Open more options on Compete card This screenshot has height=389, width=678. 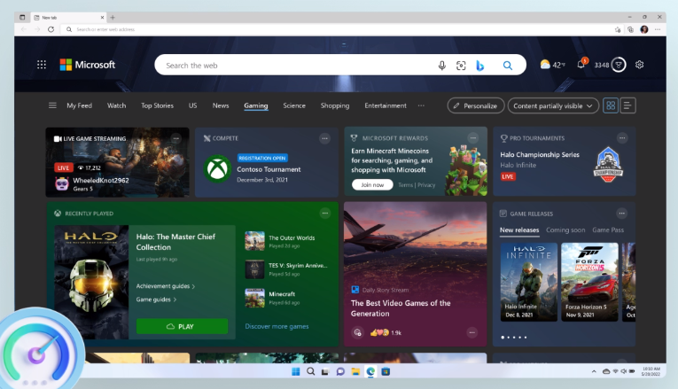coord(324,138)
